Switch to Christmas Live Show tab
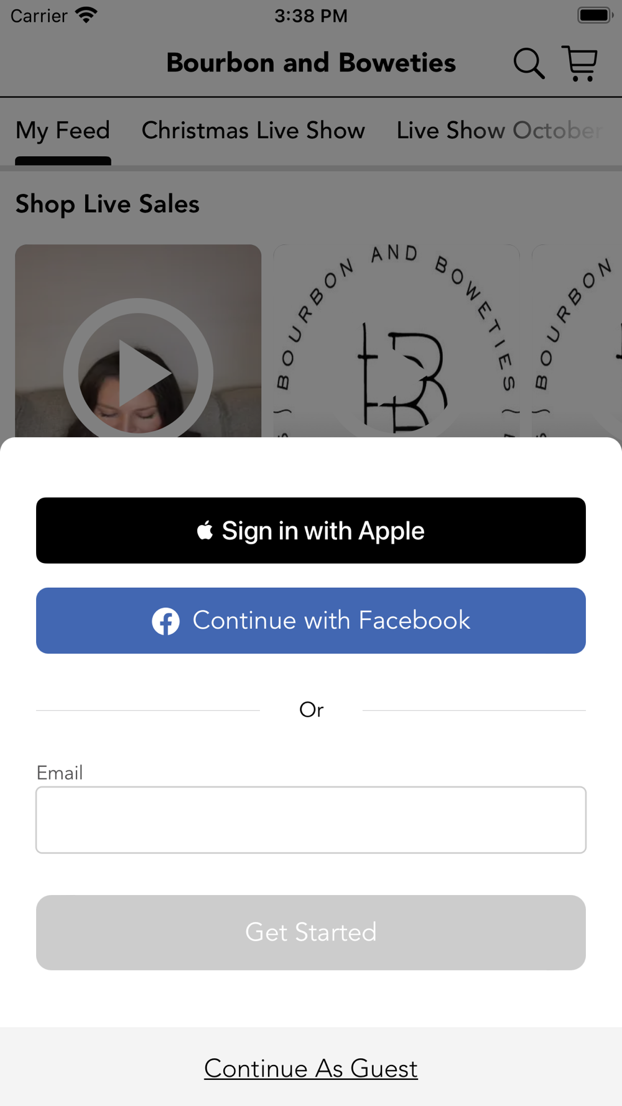The image size is (622, 1106). 253,131
